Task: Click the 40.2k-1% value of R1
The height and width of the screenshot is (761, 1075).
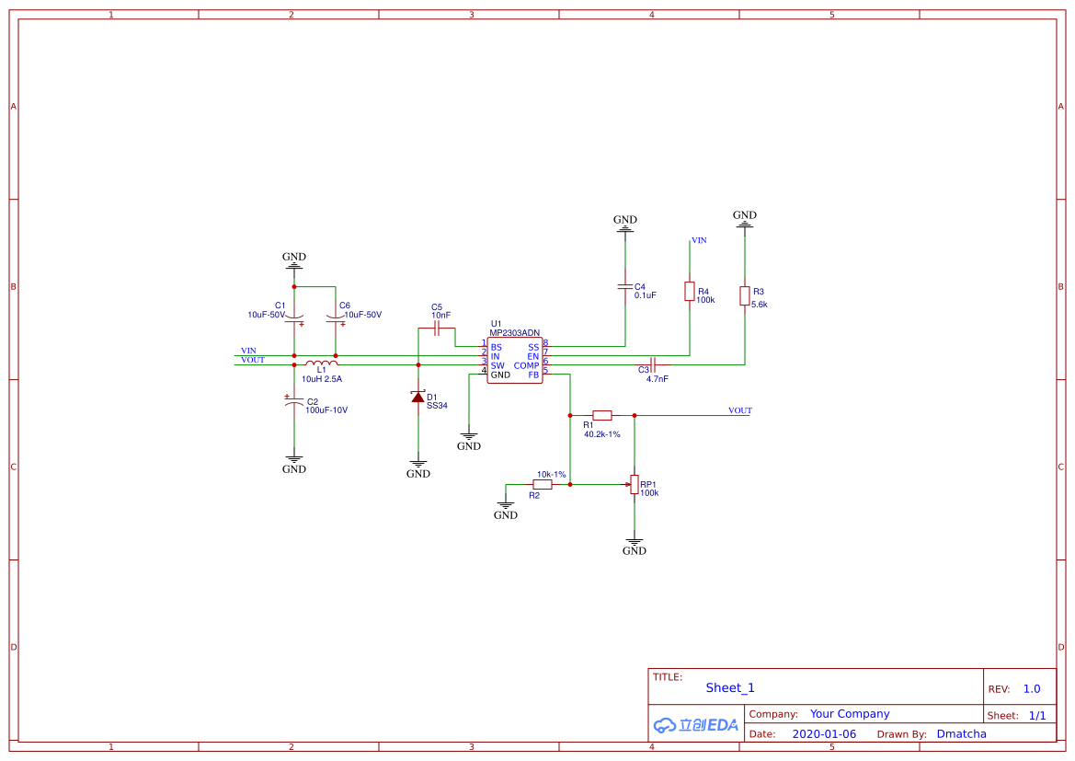Action: [x=602, y=434]
